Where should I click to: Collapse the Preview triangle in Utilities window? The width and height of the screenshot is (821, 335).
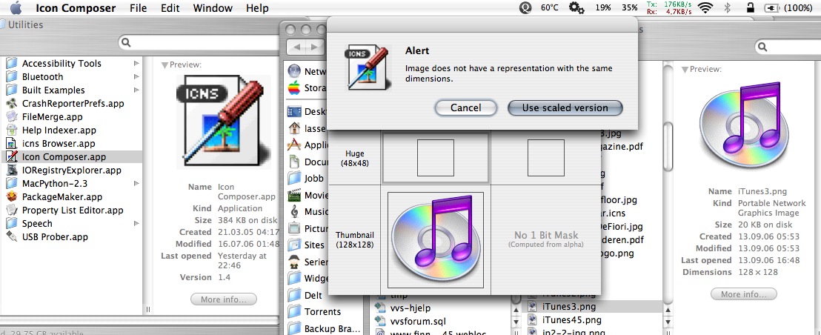[x=164, y=65]
